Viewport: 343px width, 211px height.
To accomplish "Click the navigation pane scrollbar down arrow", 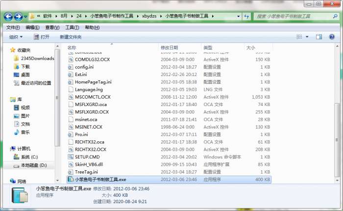I will point(57,181).
